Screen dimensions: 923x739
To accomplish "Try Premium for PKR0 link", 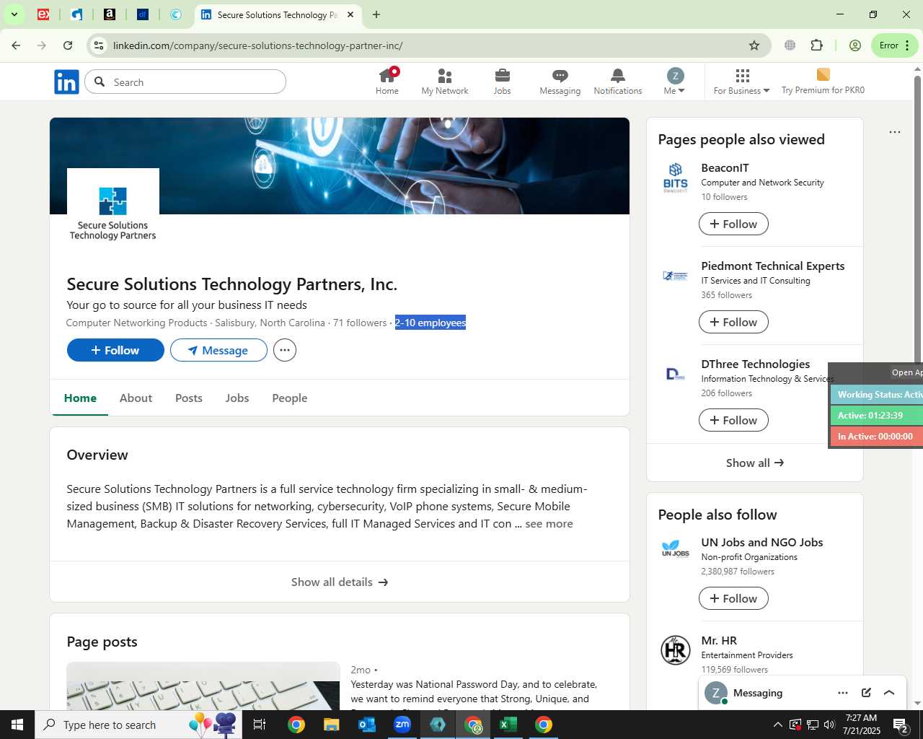I will tap(823, 82).
